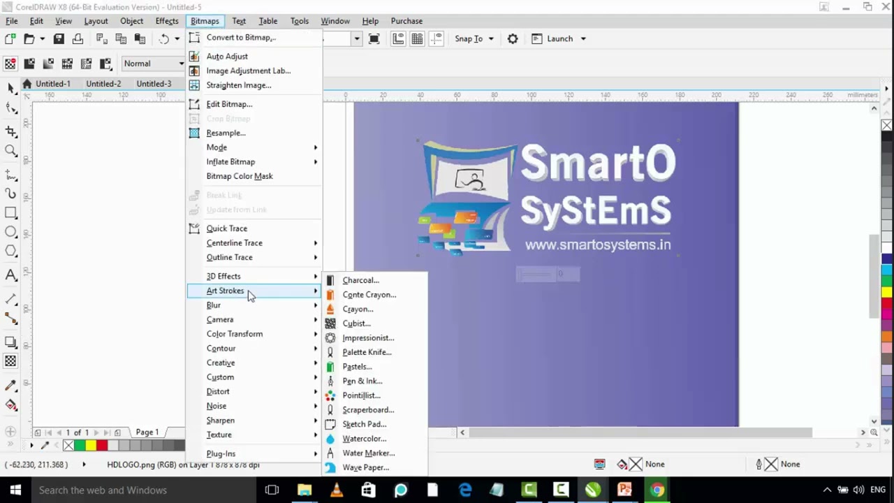Choose Quick Trace from the Bitmaps menu
This screenshot has width=894, height=503.
tap(254, 228)
